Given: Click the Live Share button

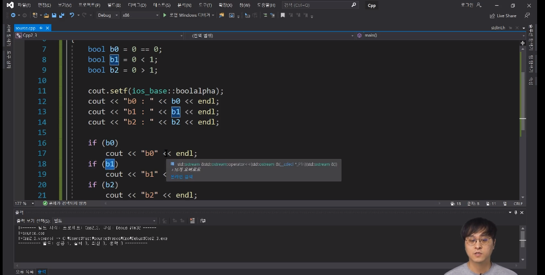Looking at the screenshot, I should [x=503, y=16].
